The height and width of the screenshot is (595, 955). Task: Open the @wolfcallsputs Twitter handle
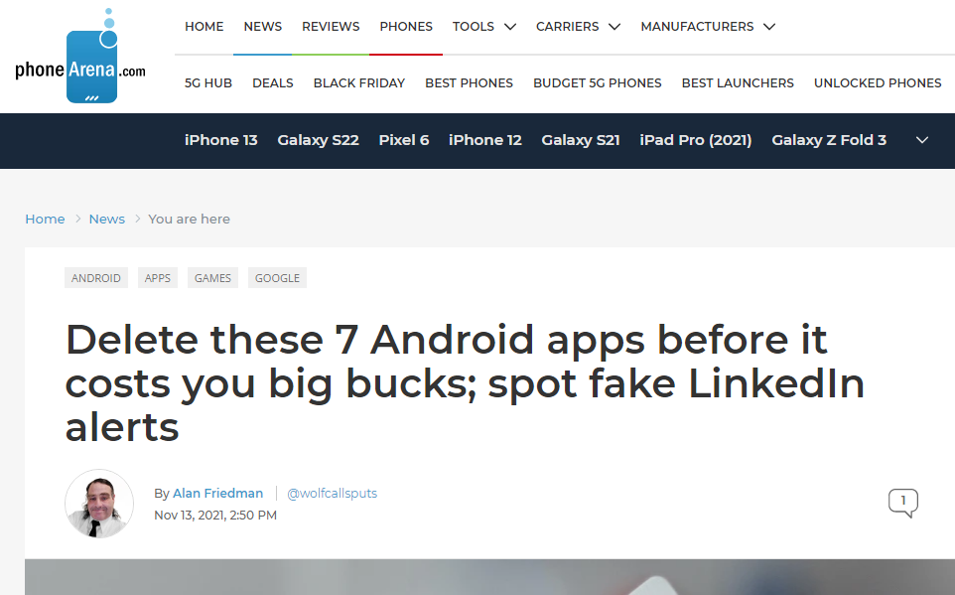point(332,494)
